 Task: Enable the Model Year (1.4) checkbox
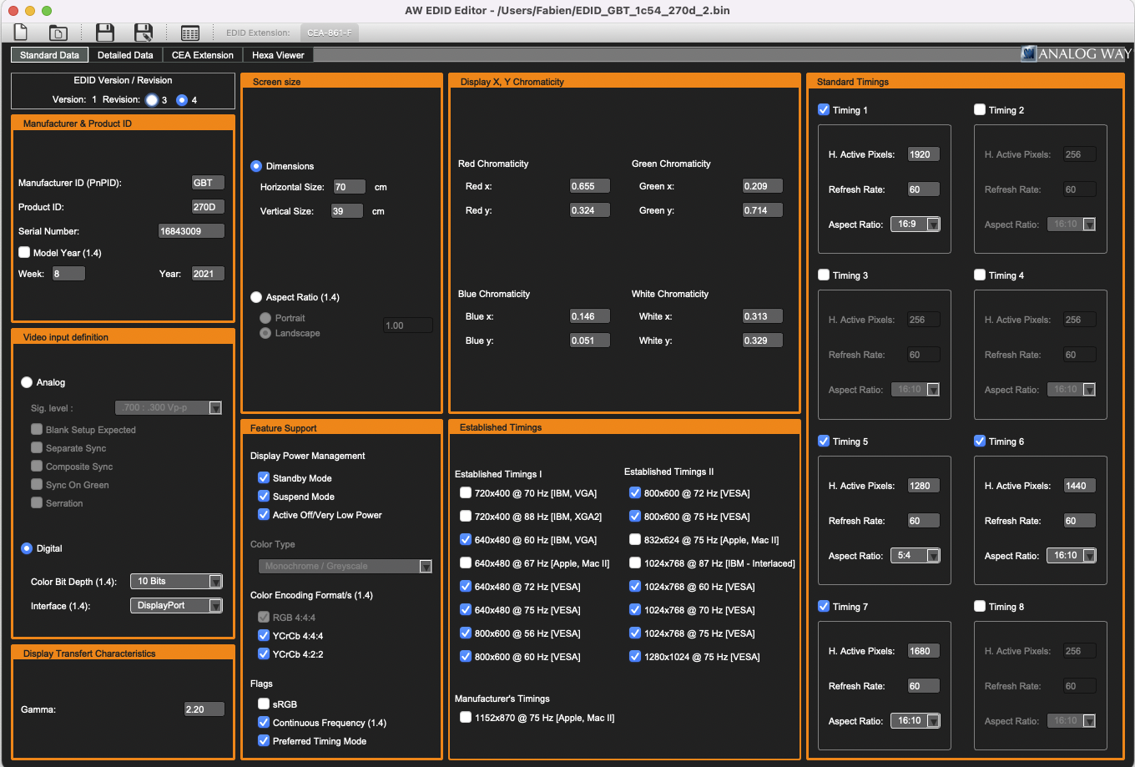click(24, 252)
